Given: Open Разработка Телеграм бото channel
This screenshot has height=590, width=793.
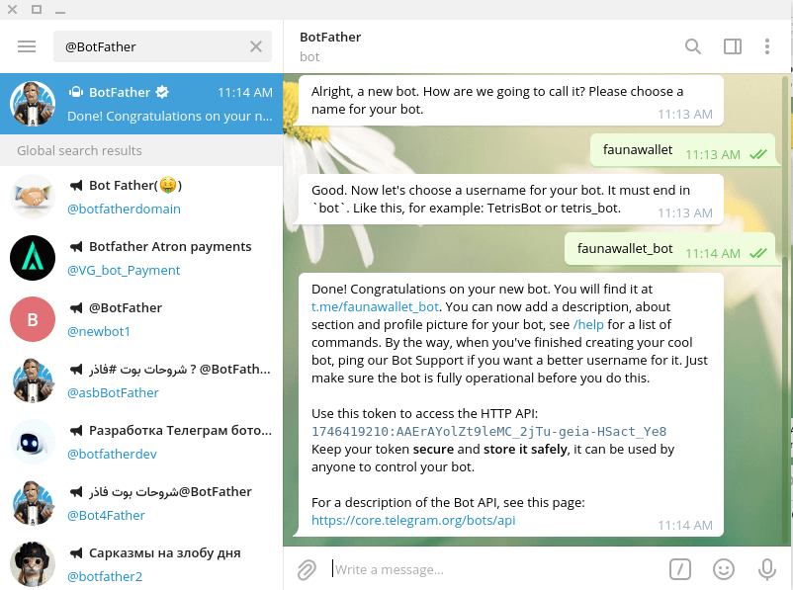Looking at the screenshot, I should tap(141, 442).
